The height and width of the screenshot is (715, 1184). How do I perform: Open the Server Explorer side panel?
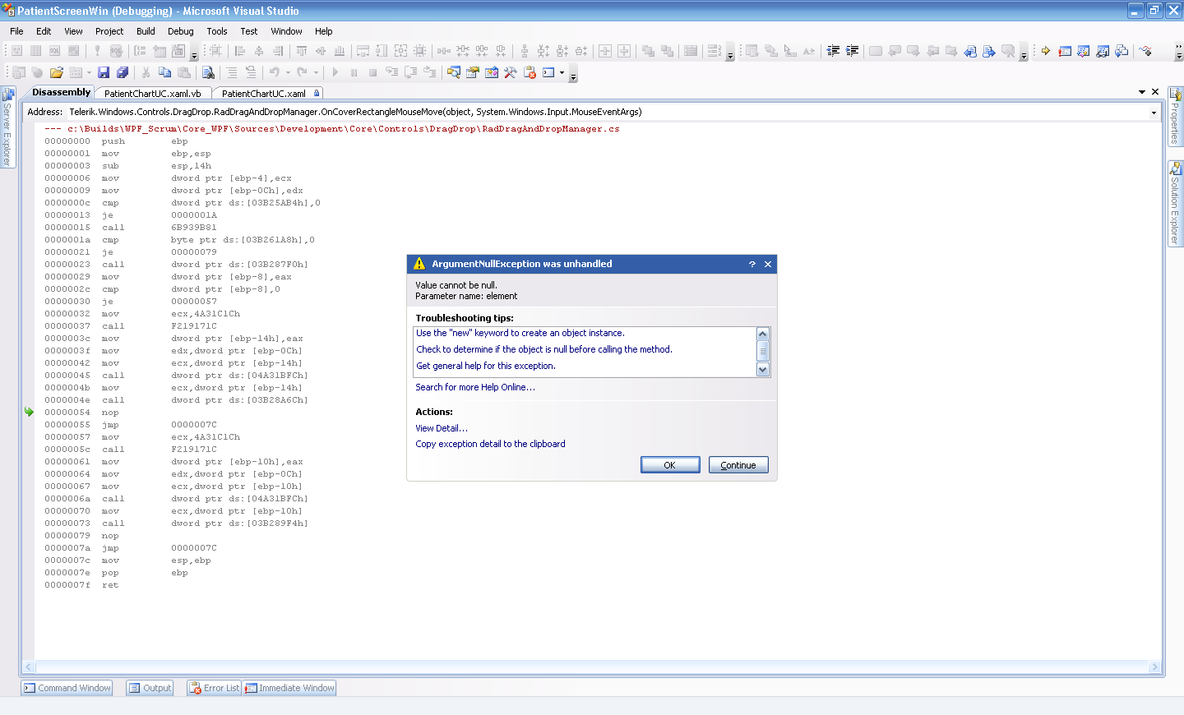(x=7, y=127)
